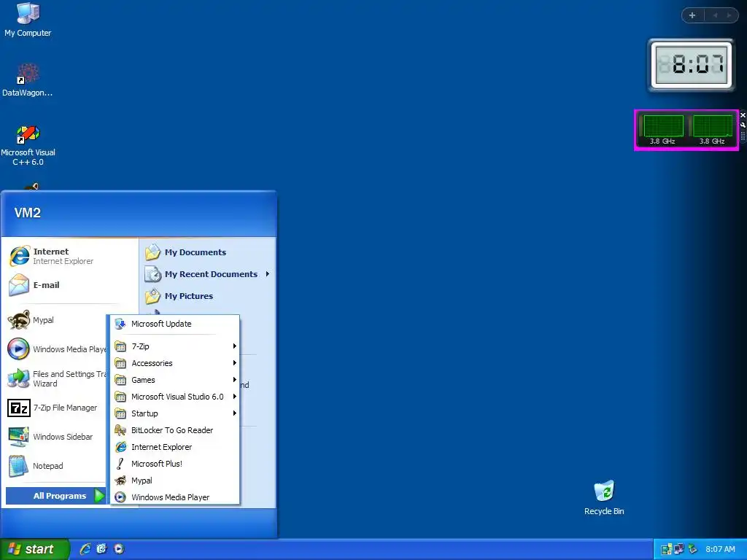Click Internet Explorer quick launch icon

click(85, 549)
